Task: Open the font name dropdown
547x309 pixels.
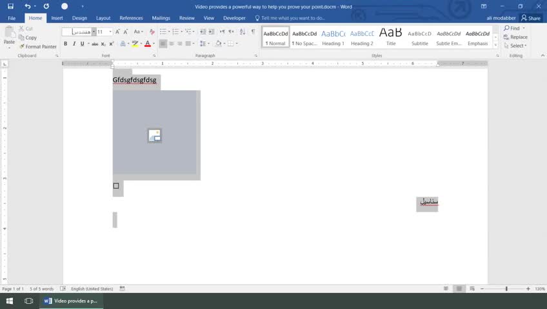Action: click(94, 32)
